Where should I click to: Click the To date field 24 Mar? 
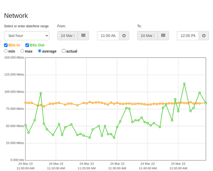(147, 36)
